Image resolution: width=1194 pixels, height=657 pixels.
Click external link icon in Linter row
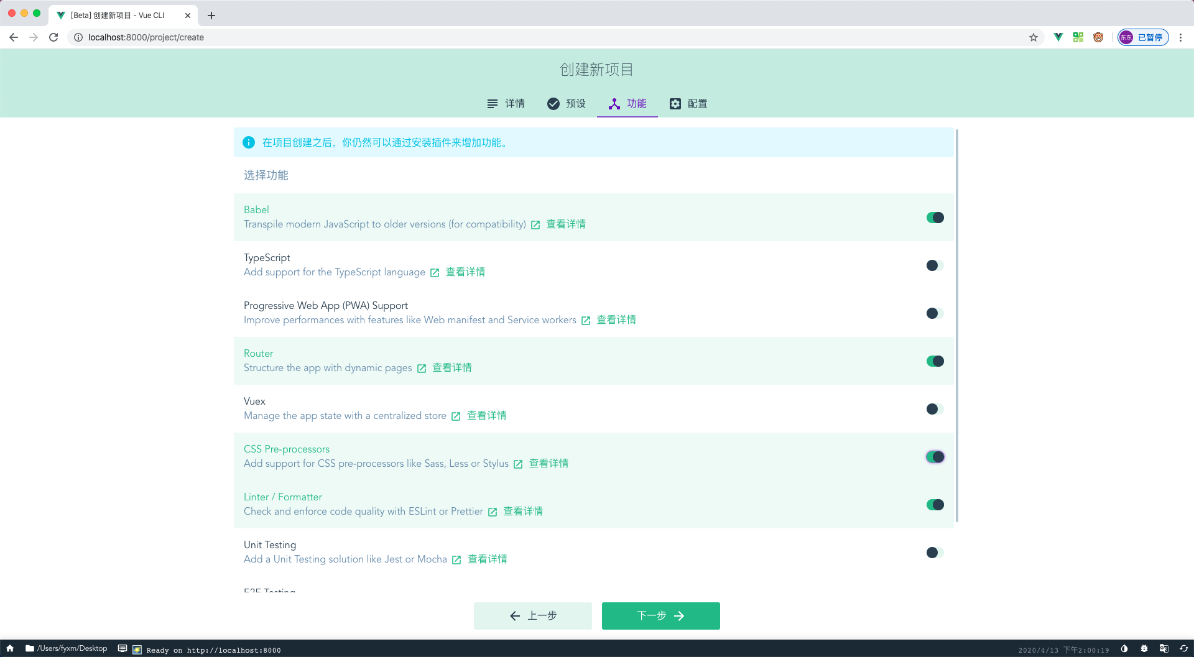pos(493,512)
